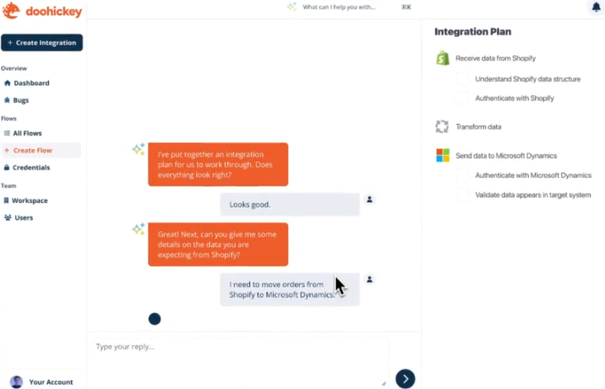Image resolution: width=605 pixels, height=389 pixels.
Task: Send reply with arrow button
Action: [x=405, y=379]
